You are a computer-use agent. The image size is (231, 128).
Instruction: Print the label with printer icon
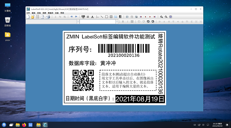tap(48, 17)
